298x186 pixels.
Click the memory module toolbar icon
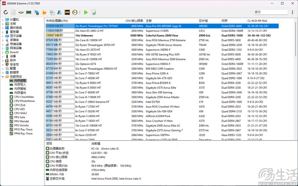pyautogui.click(x=29, y=12)
